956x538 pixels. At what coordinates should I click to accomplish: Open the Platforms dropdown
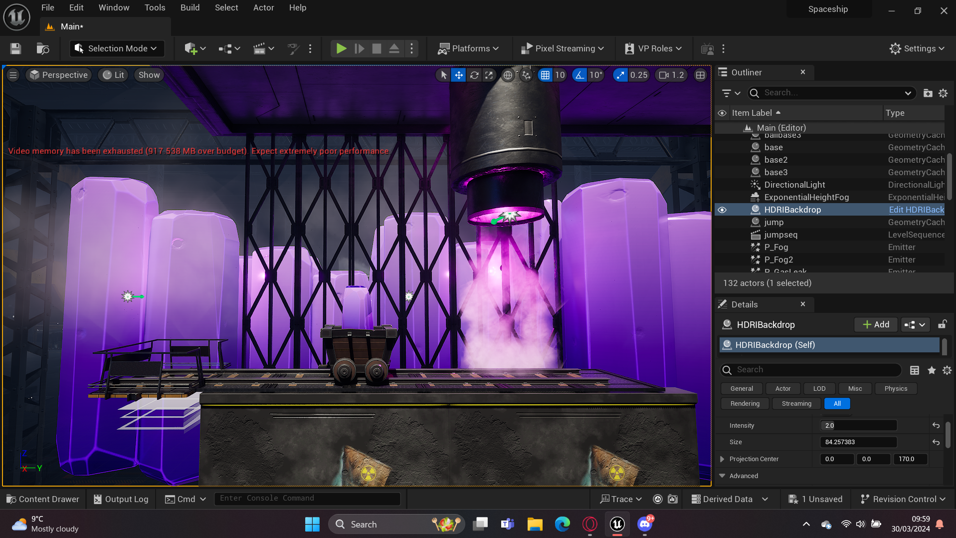click(468, 48)
